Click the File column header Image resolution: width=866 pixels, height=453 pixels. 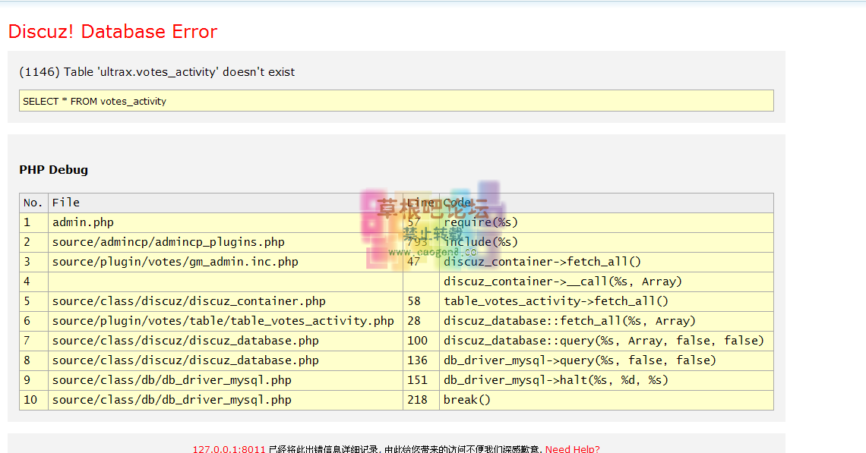66,203
